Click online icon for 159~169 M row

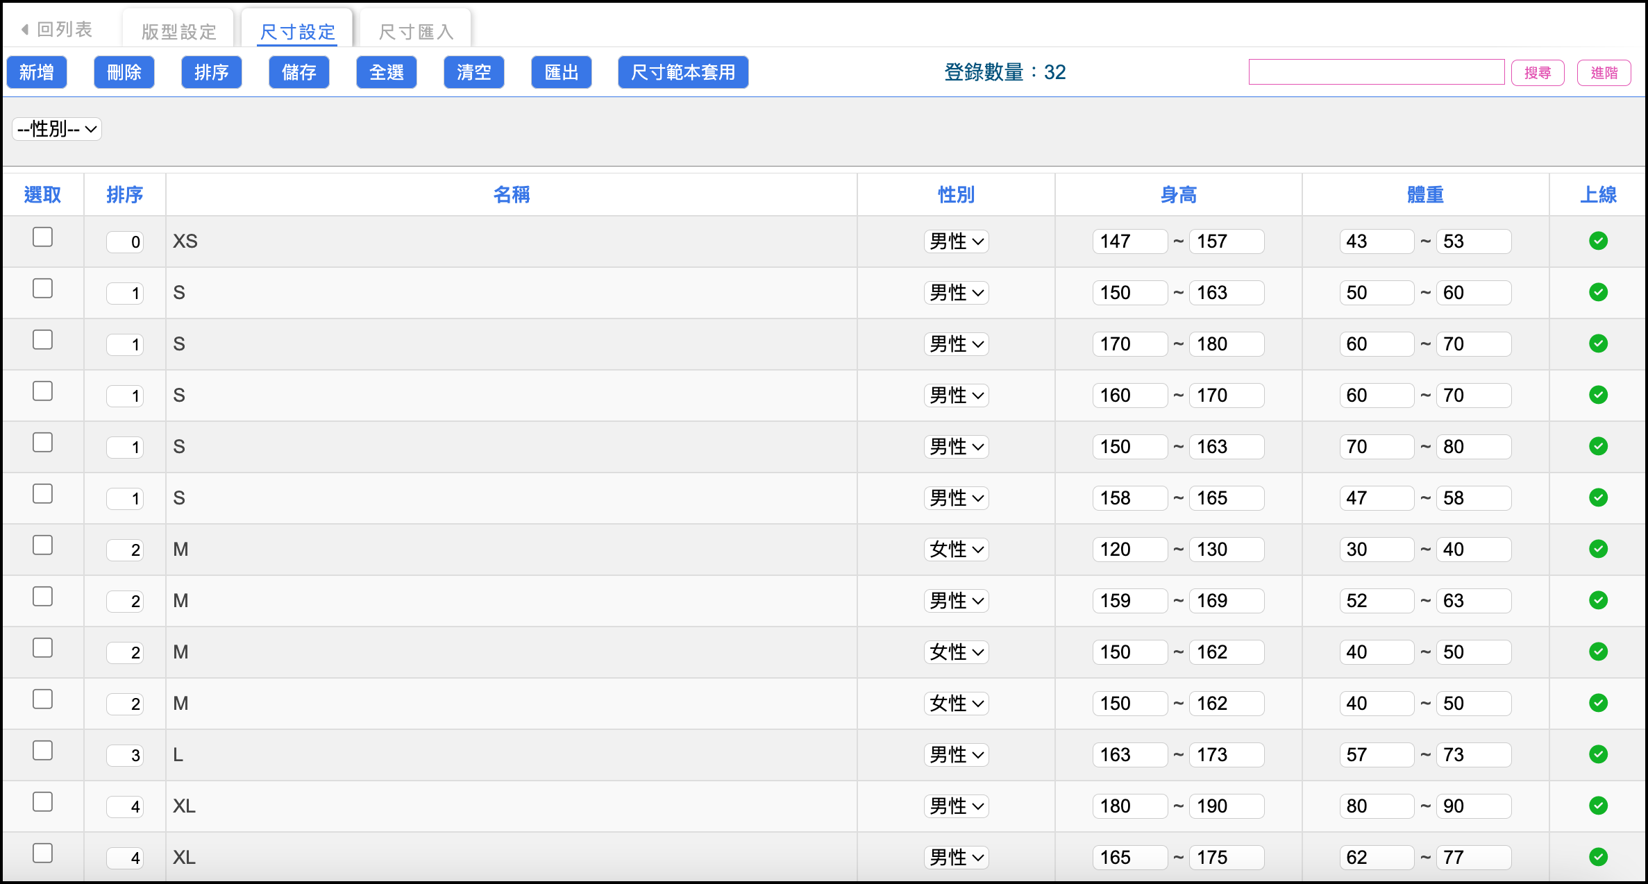(x=1598, y=600)
